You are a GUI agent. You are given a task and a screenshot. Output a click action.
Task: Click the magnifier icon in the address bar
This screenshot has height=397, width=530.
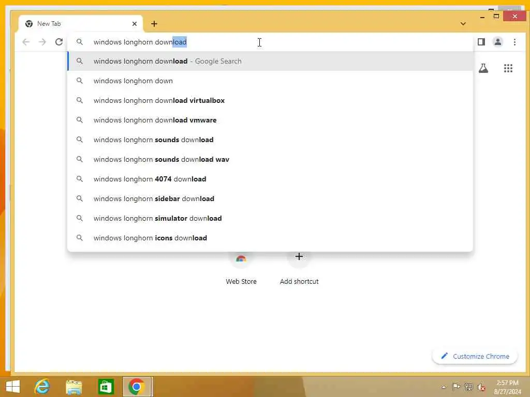[x=79, y=42]
